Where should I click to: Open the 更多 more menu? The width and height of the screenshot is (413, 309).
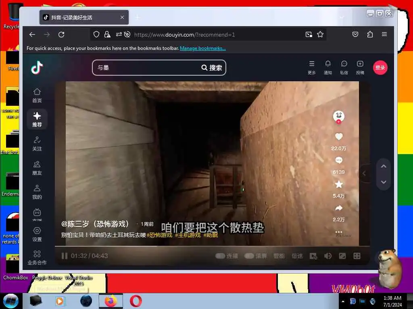click(x=312, y=68)
